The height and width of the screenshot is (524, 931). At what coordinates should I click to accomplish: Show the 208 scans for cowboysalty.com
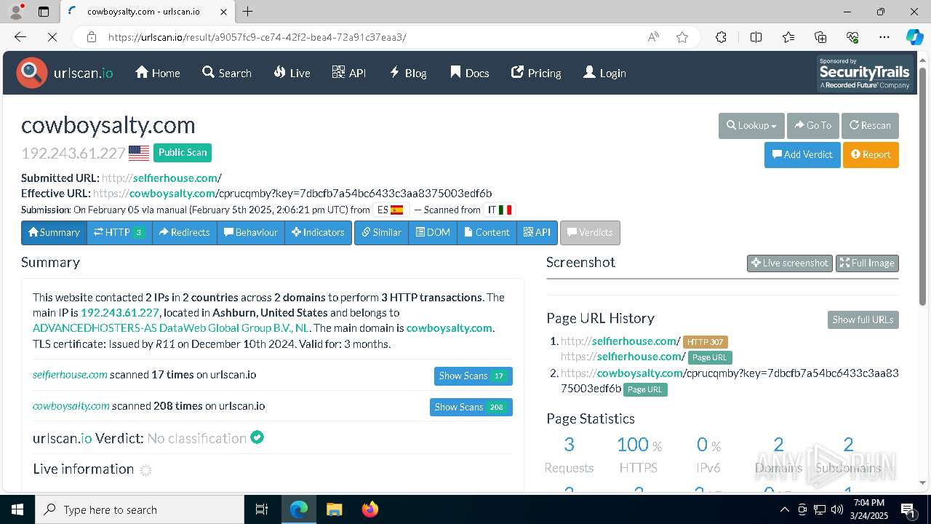point(471,407)
